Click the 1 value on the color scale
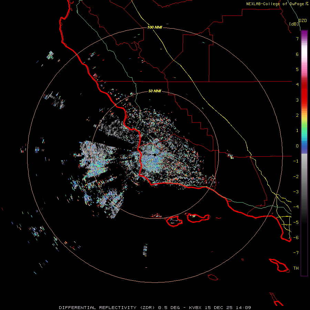The height and width of the screenshot is (310, 310). 297,131
